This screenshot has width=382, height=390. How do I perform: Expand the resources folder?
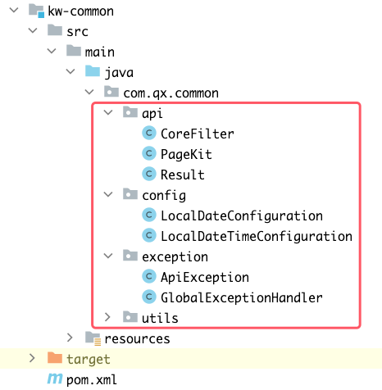(70, 338)
